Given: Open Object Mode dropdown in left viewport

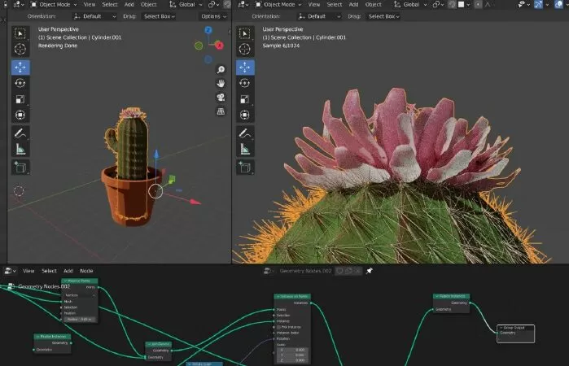Looking at the screenshot, I should click(x=54, y=5).
